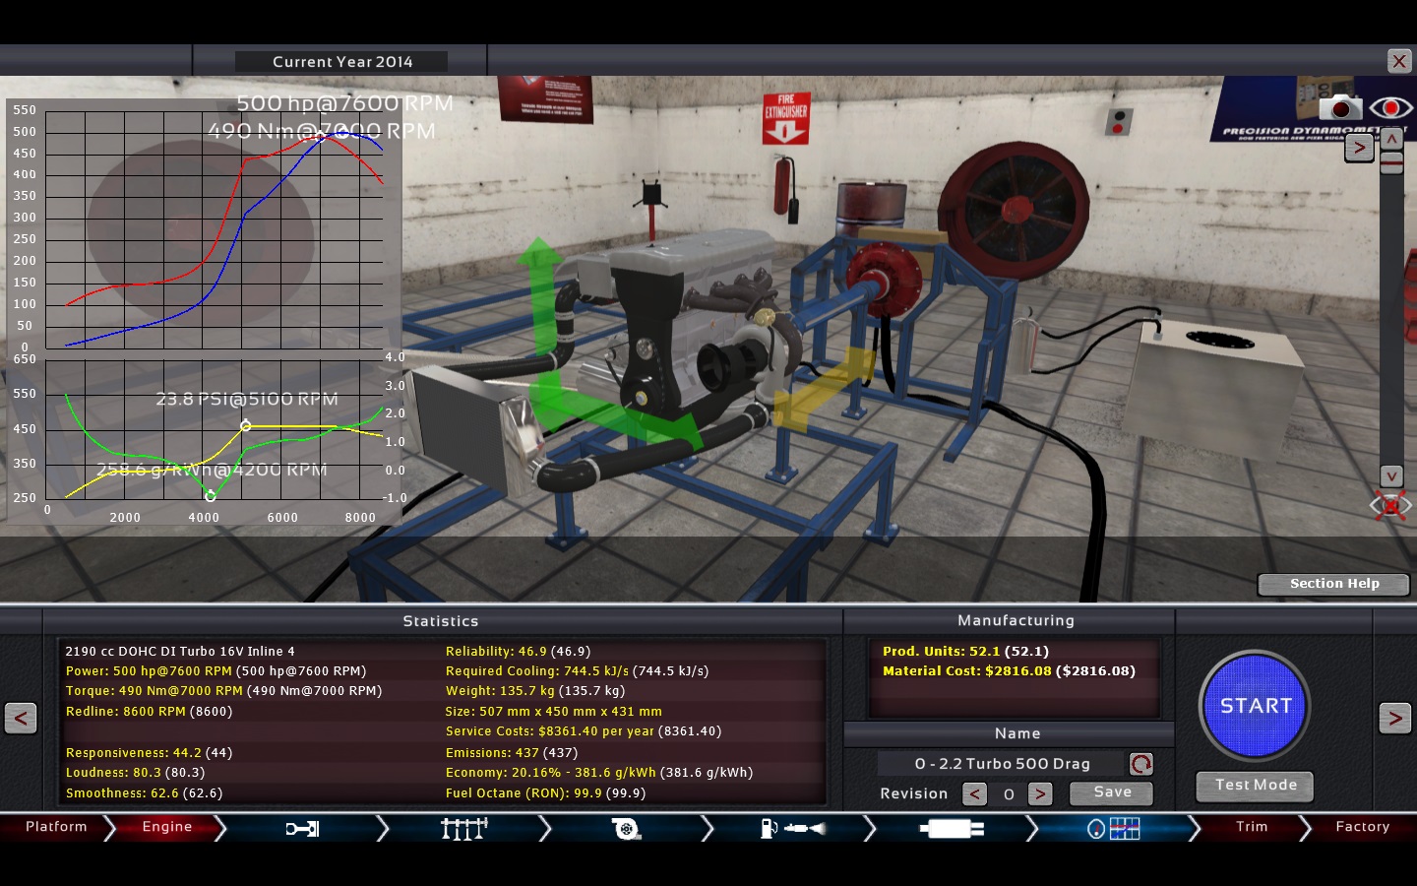Open the Exhaust muffler section icon

(x=952, y=829)
